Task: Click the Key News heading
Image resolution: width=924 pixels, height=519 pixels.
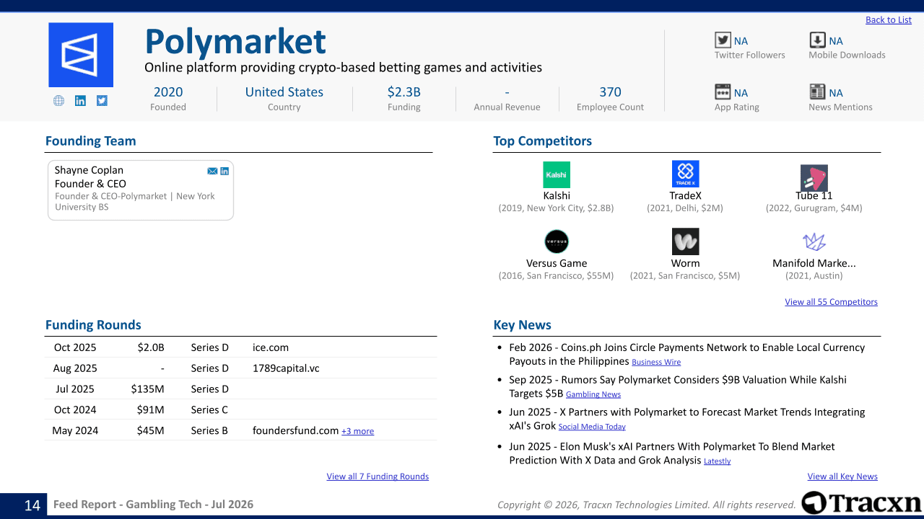Action: click(523, 325)
